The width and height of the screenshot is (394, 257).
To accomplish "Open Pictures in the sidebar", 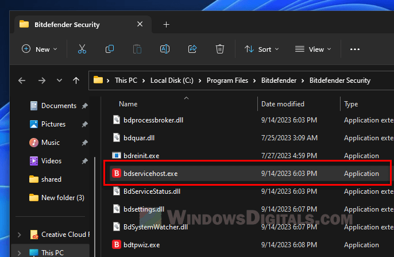I will [53, 124].
